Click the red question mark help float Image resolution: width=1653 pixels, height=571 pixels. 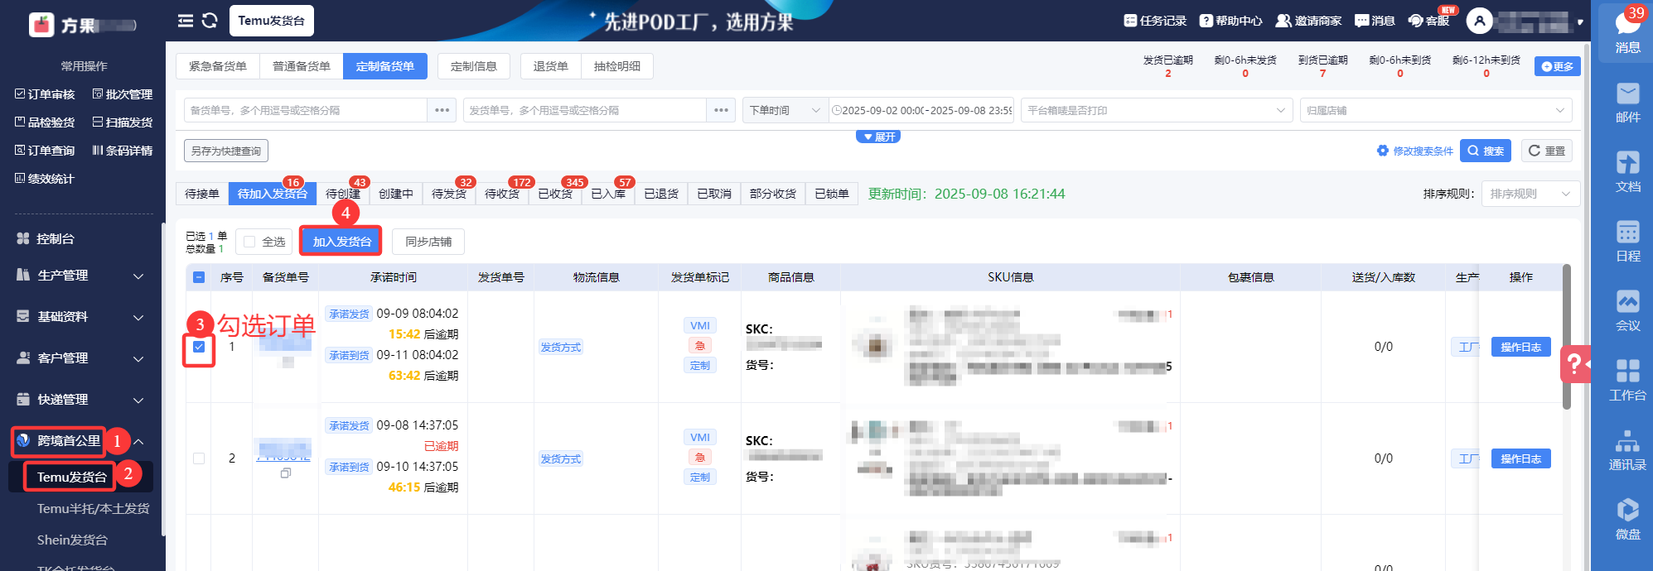(x=1575, y=363)
